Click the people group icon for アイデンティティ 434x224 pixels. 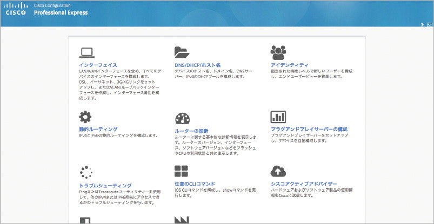278,52
